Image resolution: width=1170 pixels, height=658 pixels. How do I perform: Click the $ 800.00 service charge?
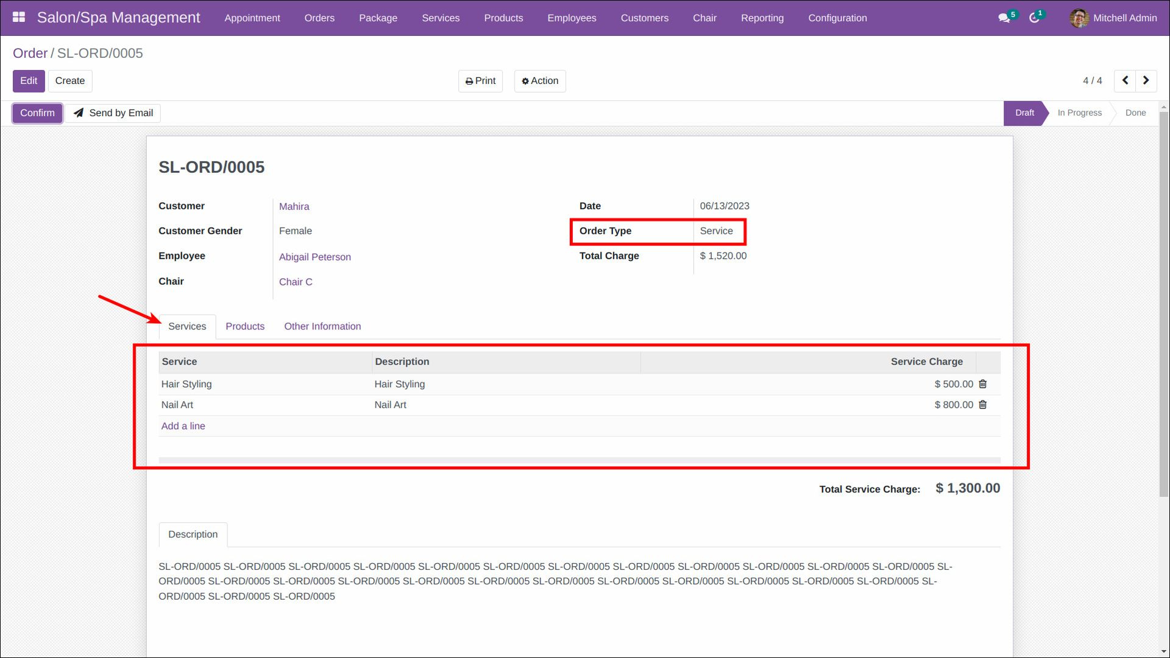click(x=954, y=405)
